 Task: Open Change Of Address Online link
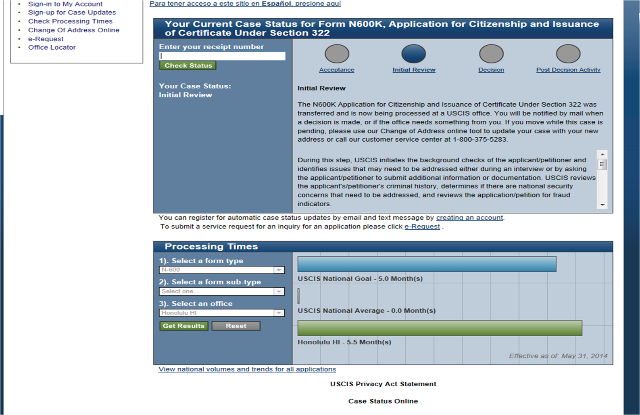(74, 30)
